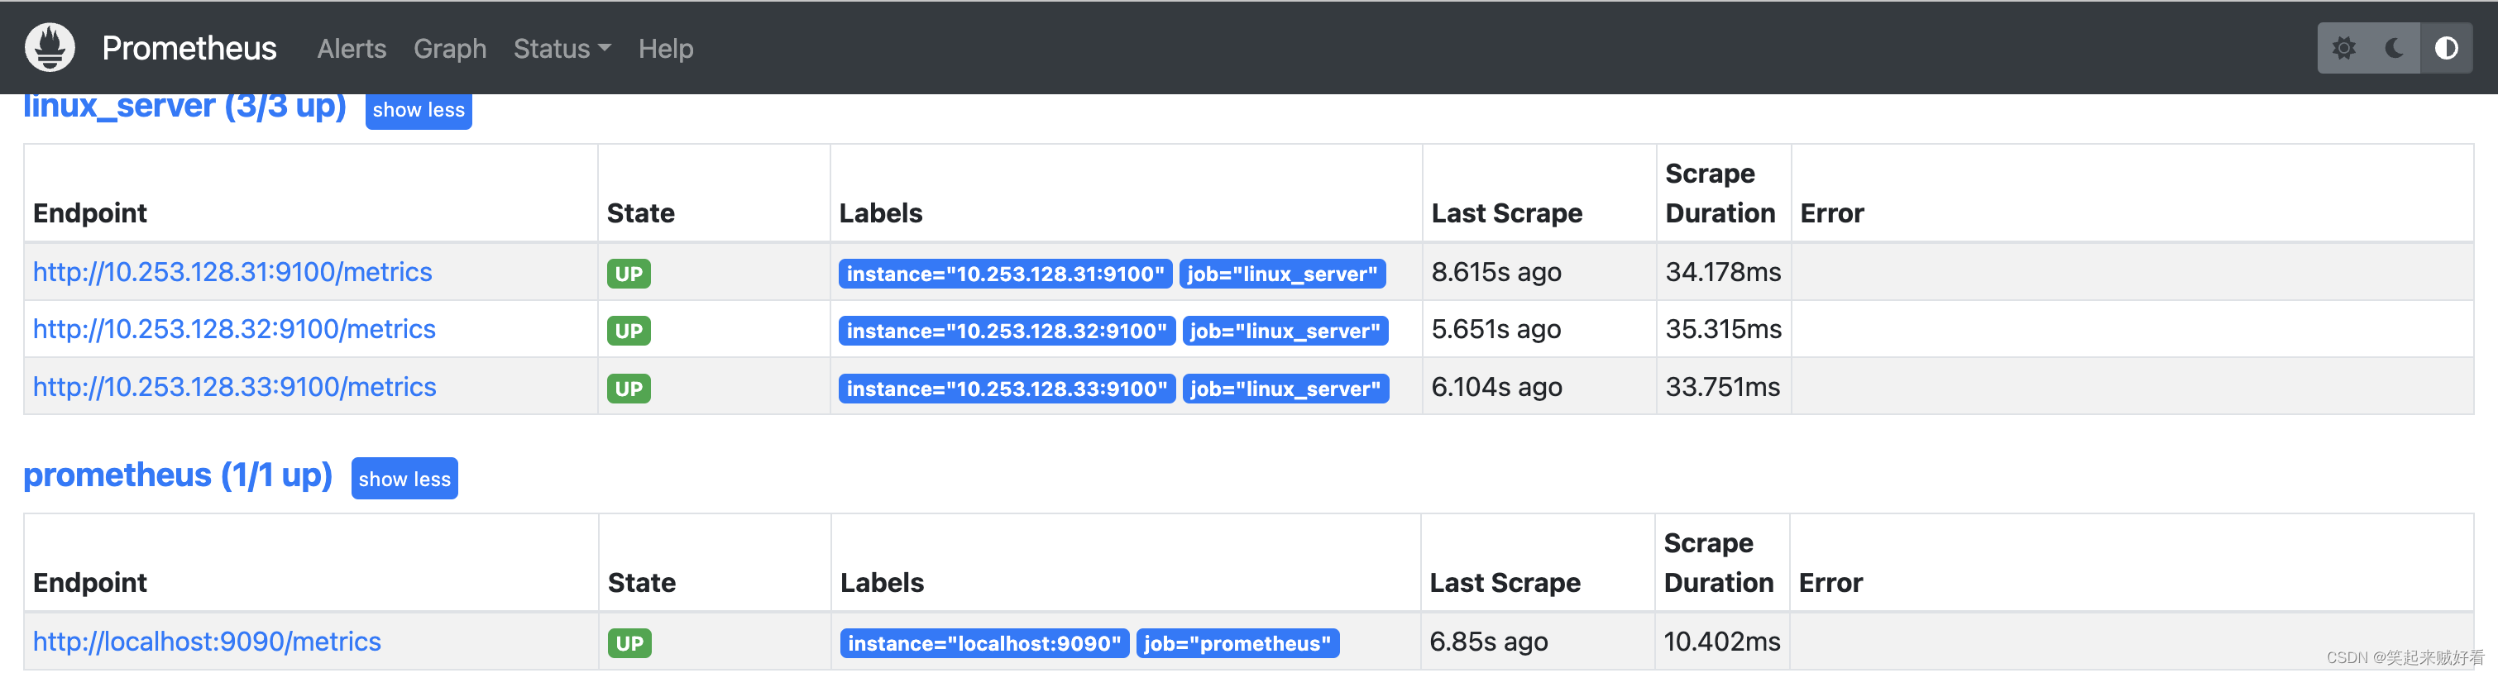The height and width of the screenshot is (673, 2498).
Task: Click scrape duration 34.178ms
Action: pos(1723,273)
